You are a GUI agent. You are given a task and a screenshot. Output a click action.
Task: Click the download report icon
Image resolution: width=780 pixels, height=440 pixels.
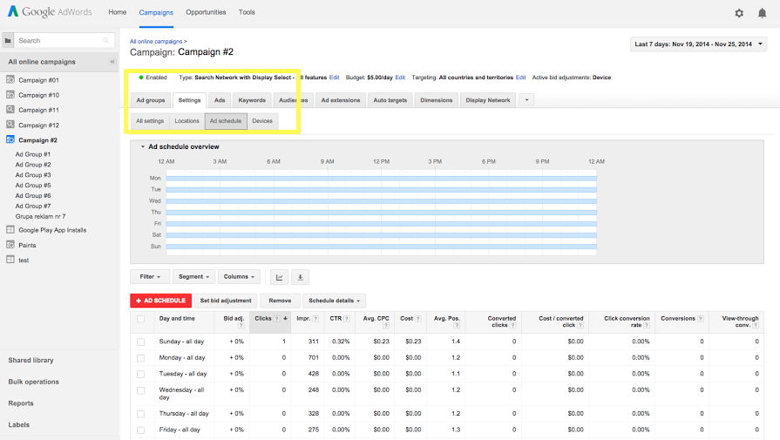click(x=300, y=277)
